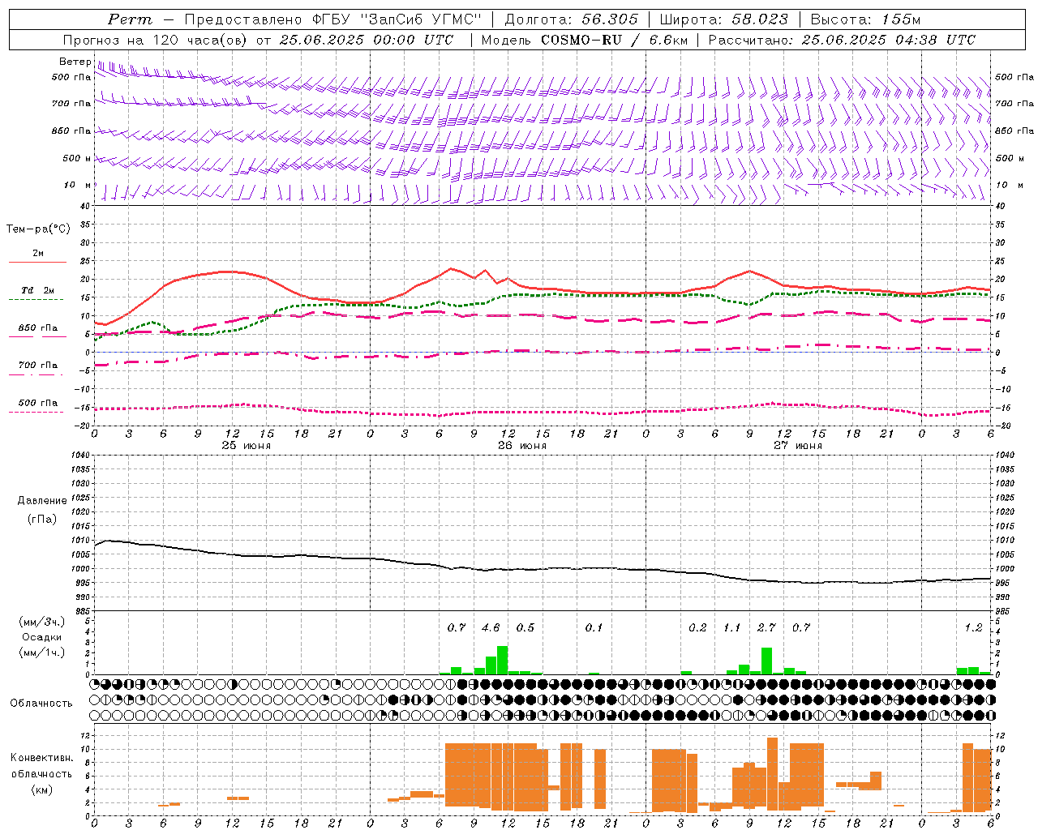Click the "(гПа)" unit under Давление
The height and width of the screenshot is (830, 1038).
(x=42, y=519)
